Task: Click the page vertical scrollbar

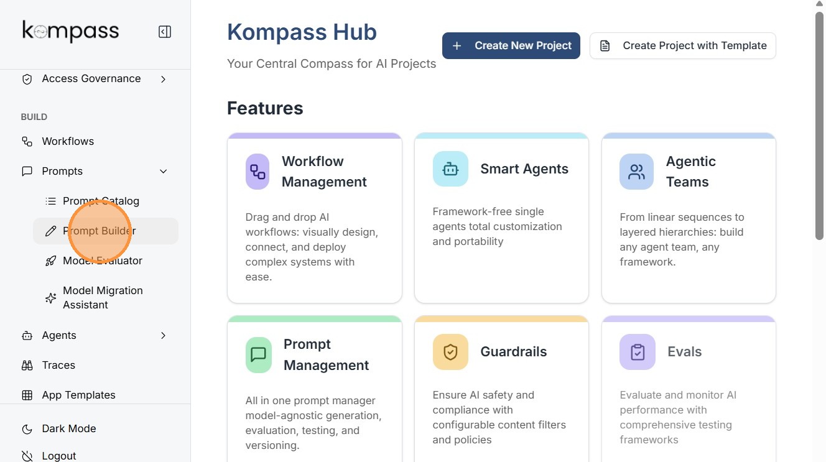Action: (x=819, y=124)
